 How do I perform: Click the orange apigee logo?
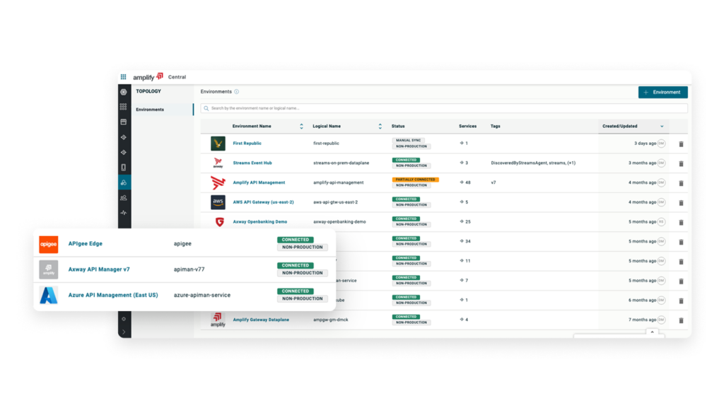pyautogui.click(x=49, y=244)
